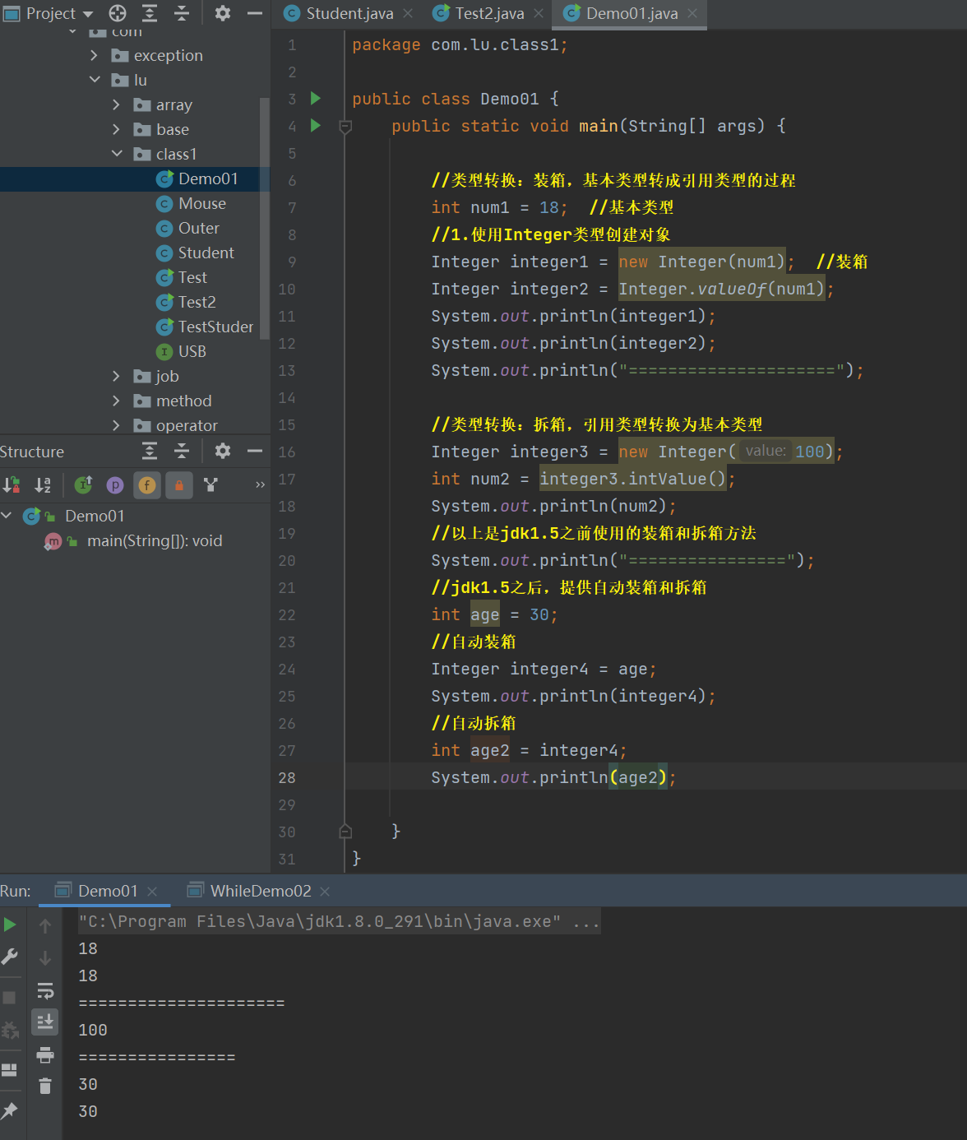Select opened file with crosshair icon in Project panel
967x1140 pixels.
pyautogui.click(x=118, y=13)
